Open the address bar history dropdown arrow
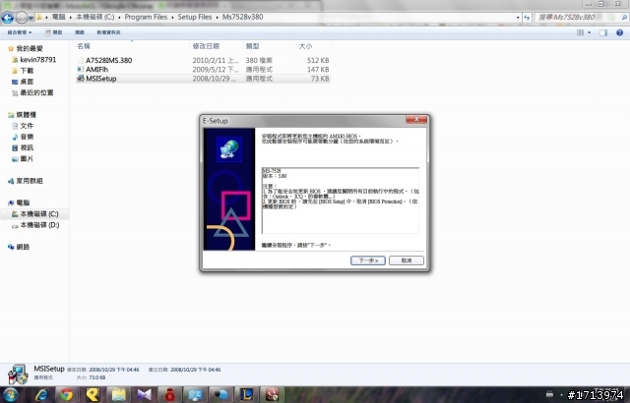 click(x=518, y=18)
